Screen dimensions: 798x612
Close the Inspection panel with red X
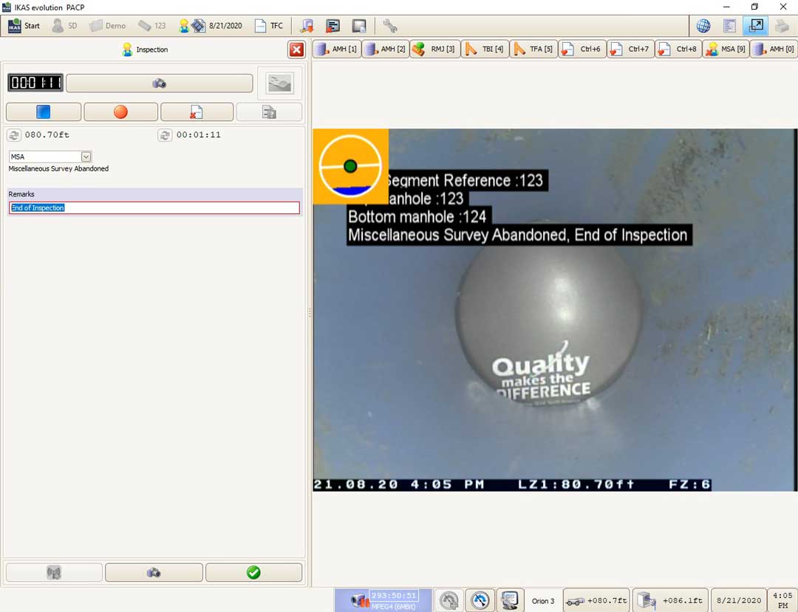tap(296, 49)
